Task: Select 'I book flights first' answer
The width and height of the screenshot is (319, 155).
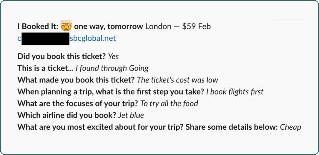Action: (235, 92)
